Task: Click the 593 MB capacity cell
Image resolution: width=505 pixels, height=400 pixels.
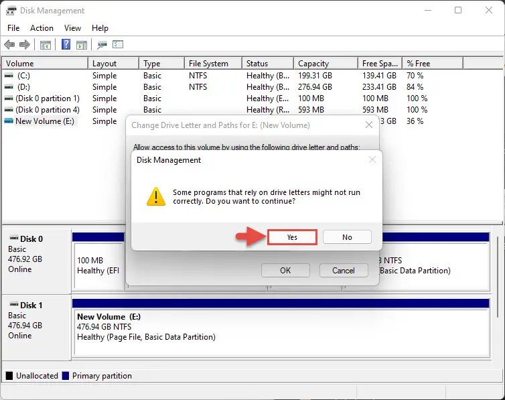Action: coord(311,110)
